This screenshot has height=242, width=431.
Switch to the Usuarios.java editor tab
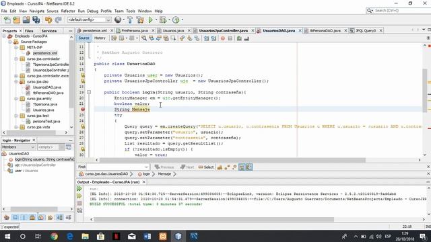173,31
